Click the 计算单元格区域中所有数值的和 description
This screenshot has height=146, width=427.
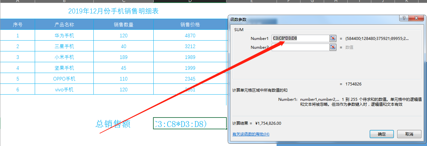(260, 90)
